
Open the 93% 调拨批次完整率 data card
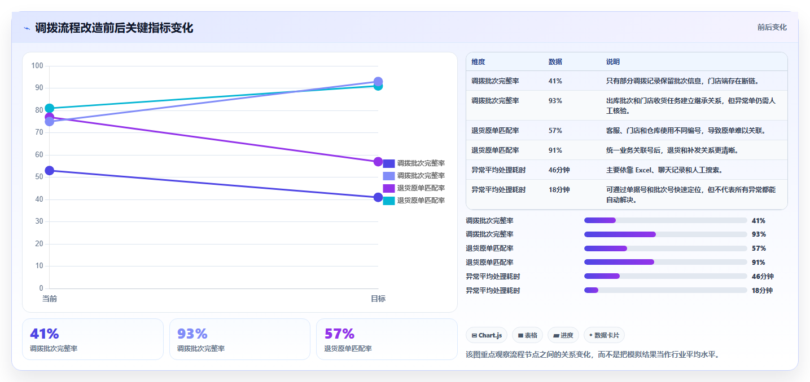[240, 339]
